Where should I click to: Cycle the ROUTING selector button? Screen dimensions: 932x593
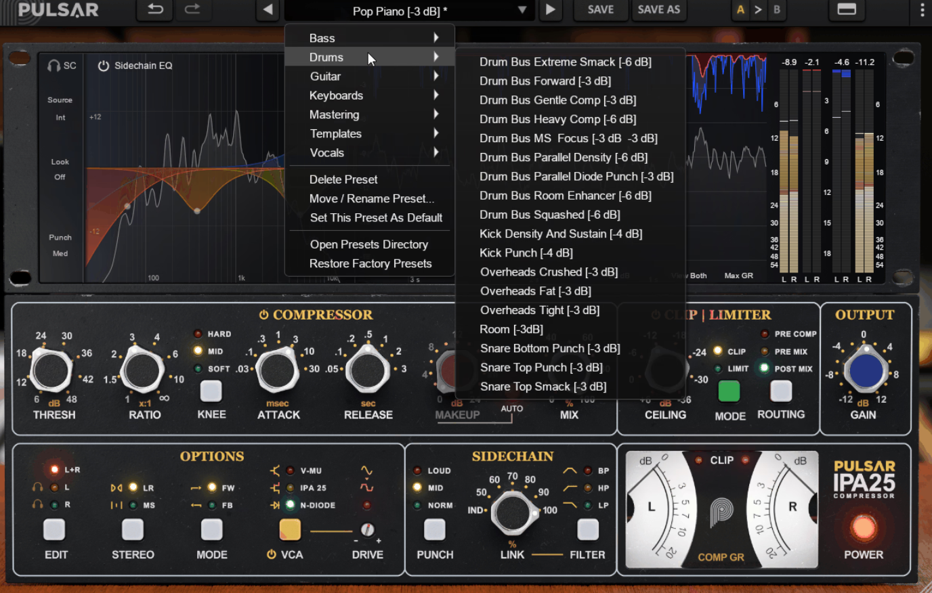781,391
